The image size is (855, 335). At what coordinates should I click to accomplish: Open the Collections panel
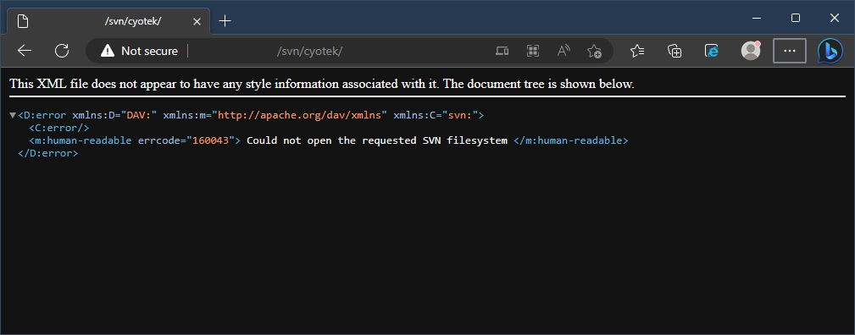pos(675,52)
